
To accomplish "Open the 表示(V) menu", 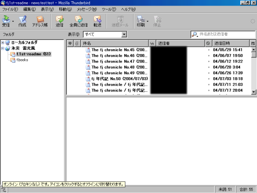I will click(47, 9).
